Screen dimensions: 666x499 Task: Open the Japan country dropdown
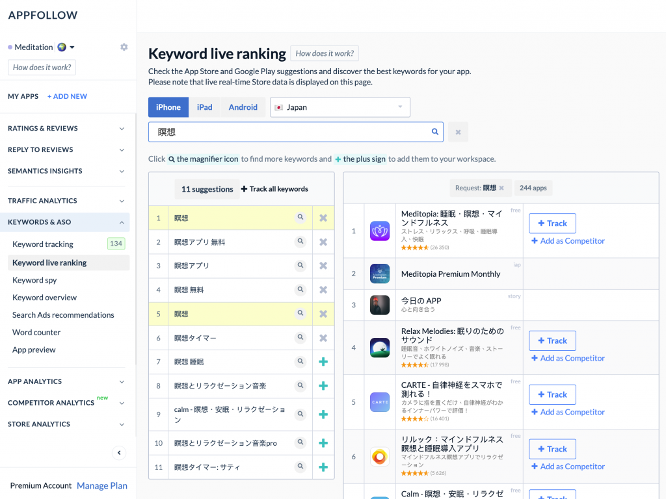(x=340, y=107)
